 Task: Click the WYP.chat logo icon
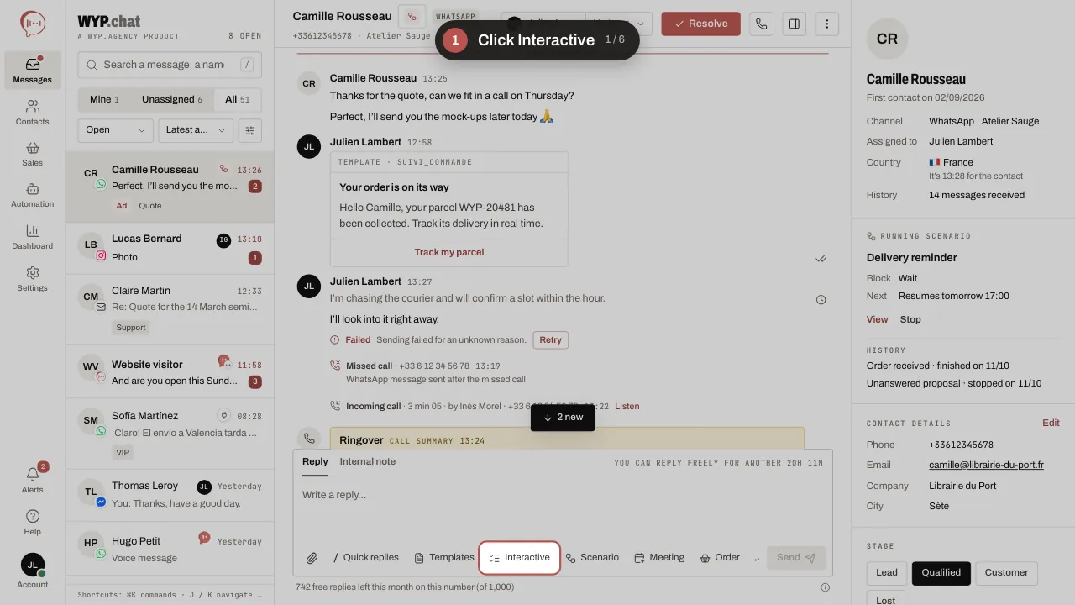[x=33, y=24]
